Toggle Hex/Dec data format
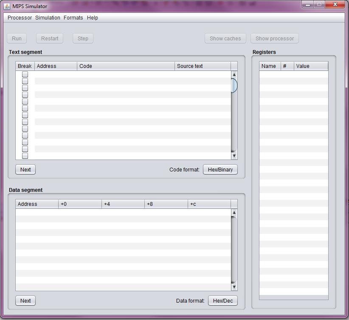 point(223,300)
